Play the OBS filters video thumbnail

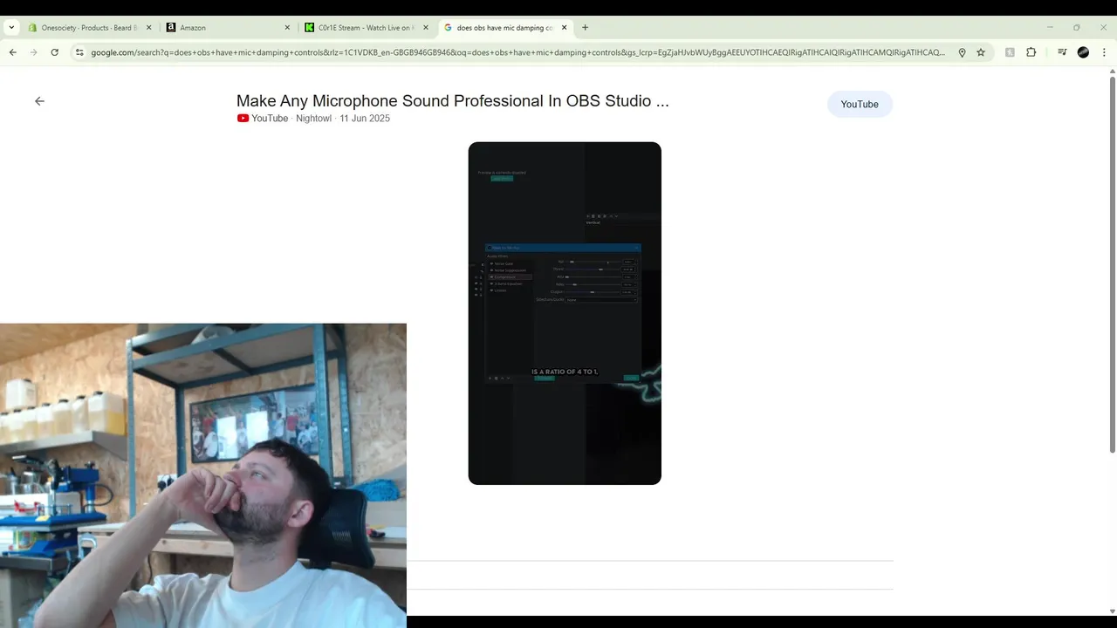[x=565, y=313]
